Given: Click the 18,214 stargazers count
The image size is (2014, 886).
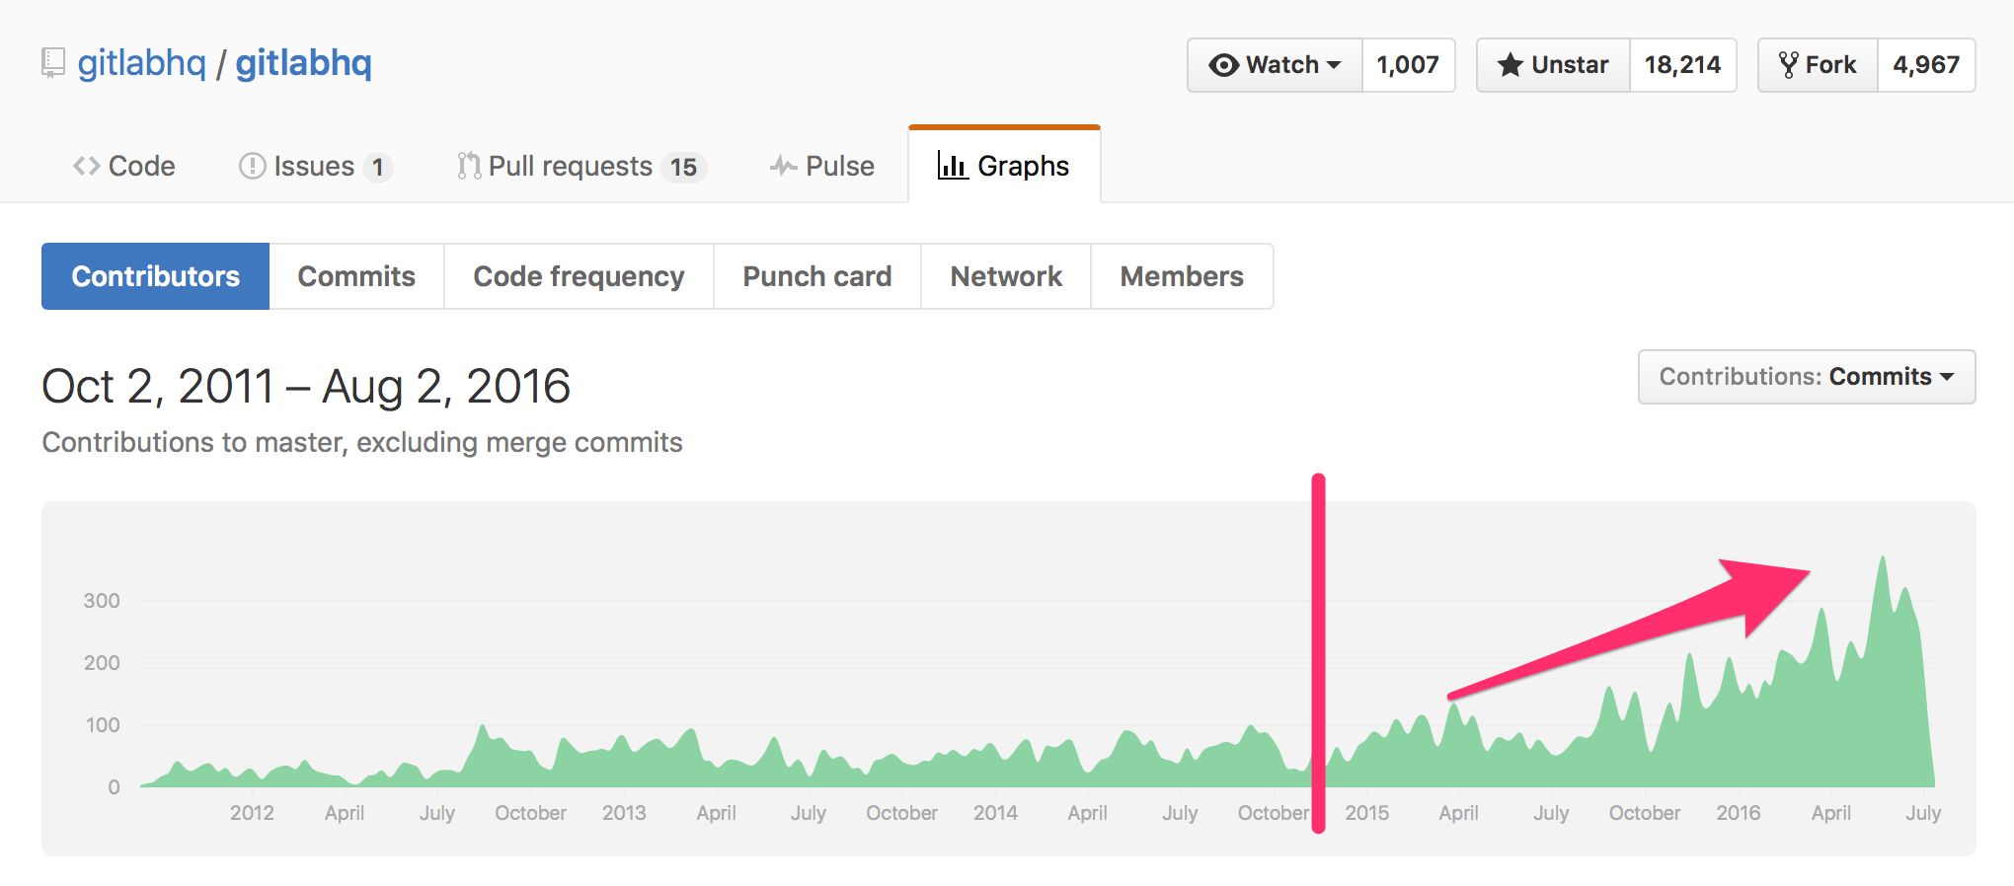Looking at the screenshot, I should 1682,65.
